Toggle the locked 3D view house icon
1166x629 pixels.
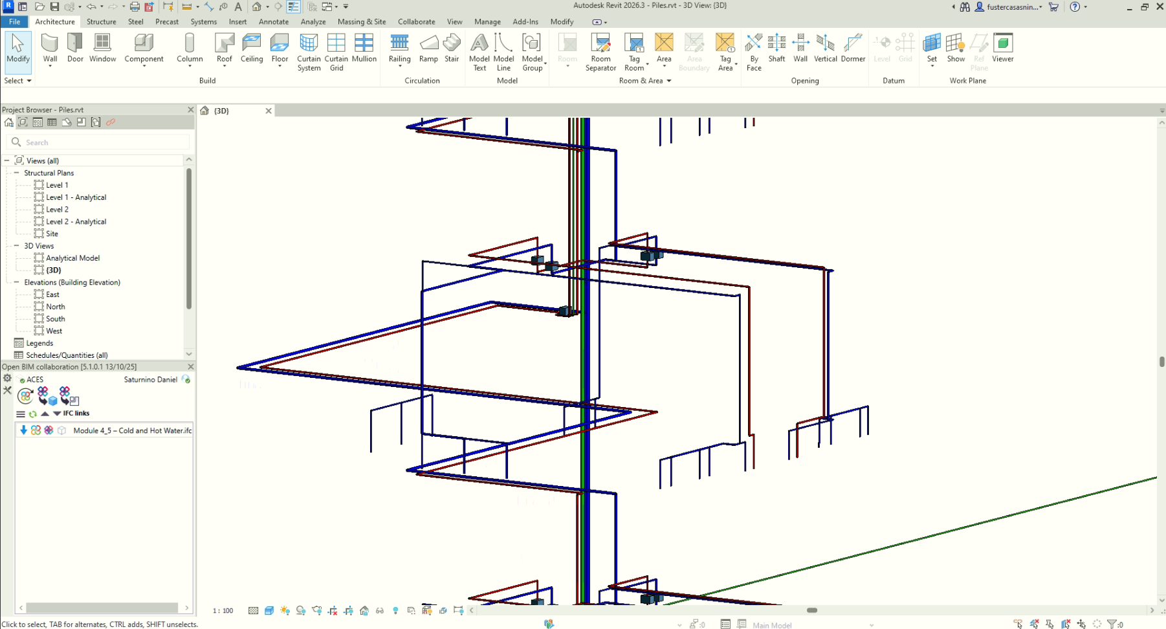[x=364, y=611]
